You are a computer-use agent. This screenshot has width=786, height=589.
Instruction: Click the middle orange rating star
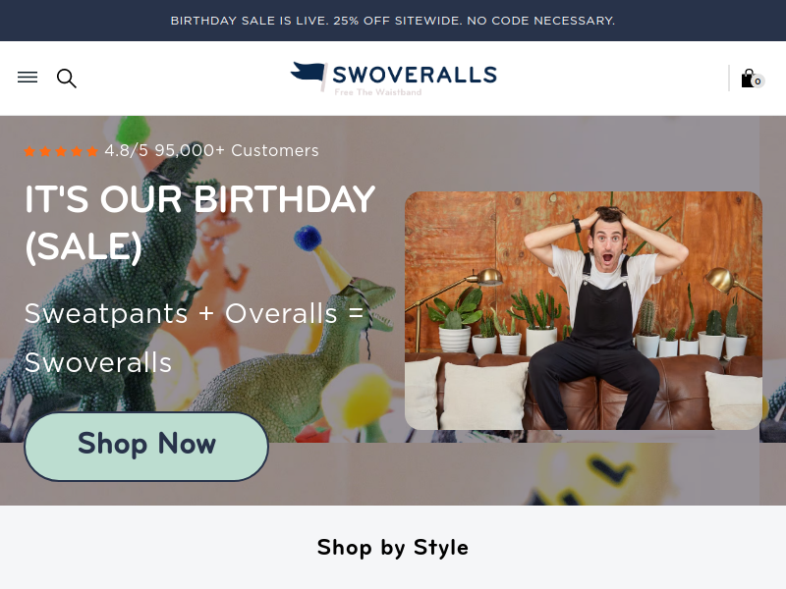pyautogui.click(x=61, y=151)
